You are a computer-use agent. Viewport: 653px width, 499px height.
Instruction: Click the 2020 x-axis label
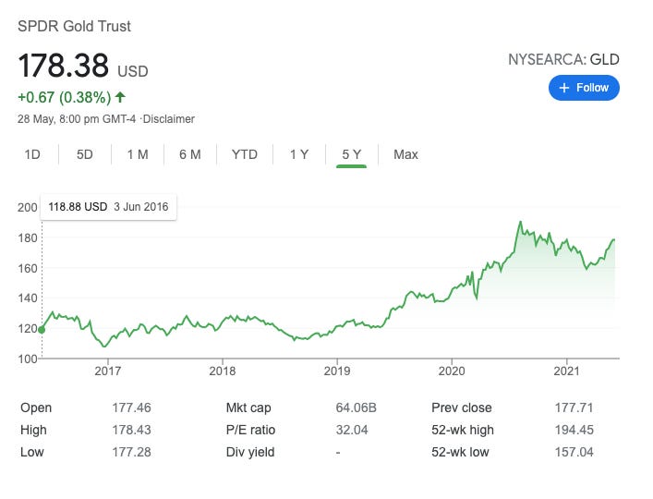pyautogui.click(x=452, y=371)
